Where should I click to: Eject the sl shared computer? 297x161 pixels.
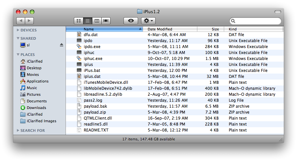pyautogui.click(x=61, y=45)
